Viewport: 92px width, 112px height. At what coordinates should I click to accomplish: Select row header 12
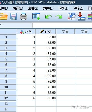(x=8, y=98)
